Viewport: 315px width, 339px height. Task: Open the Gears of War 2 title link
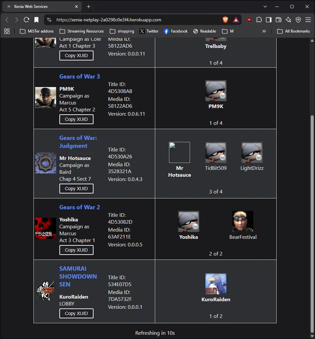pyautogui.click(x=79, y=207)
